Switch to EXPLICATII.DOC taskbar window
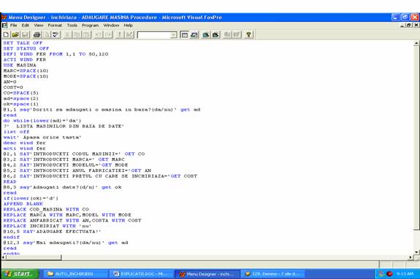This screenshot has width=420, height=279. point(141,274)
